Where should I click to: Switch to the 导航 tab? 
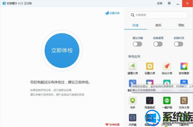click(x=181, y=25)
